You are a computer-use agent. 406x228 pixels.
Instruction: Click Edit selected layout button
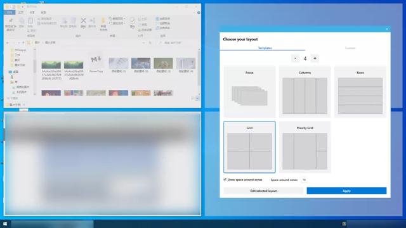[263, 191]
